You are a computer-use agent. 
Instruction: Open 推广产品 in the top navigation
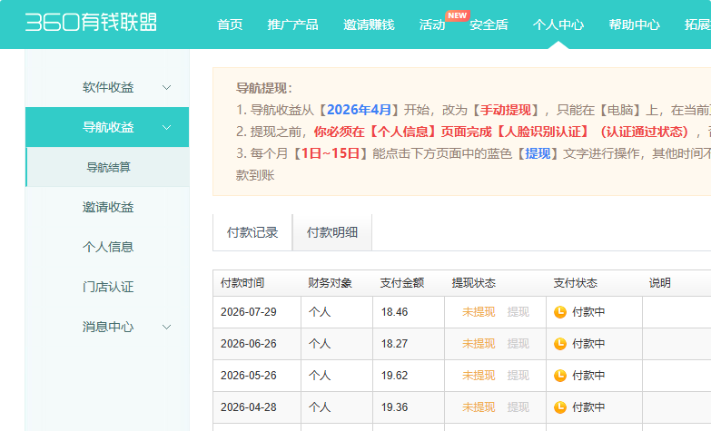coord(292,24)
